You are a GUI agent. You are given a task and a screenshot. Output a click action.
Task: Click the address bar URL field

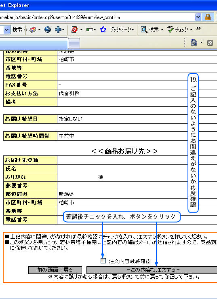click(x=97, y=17)
